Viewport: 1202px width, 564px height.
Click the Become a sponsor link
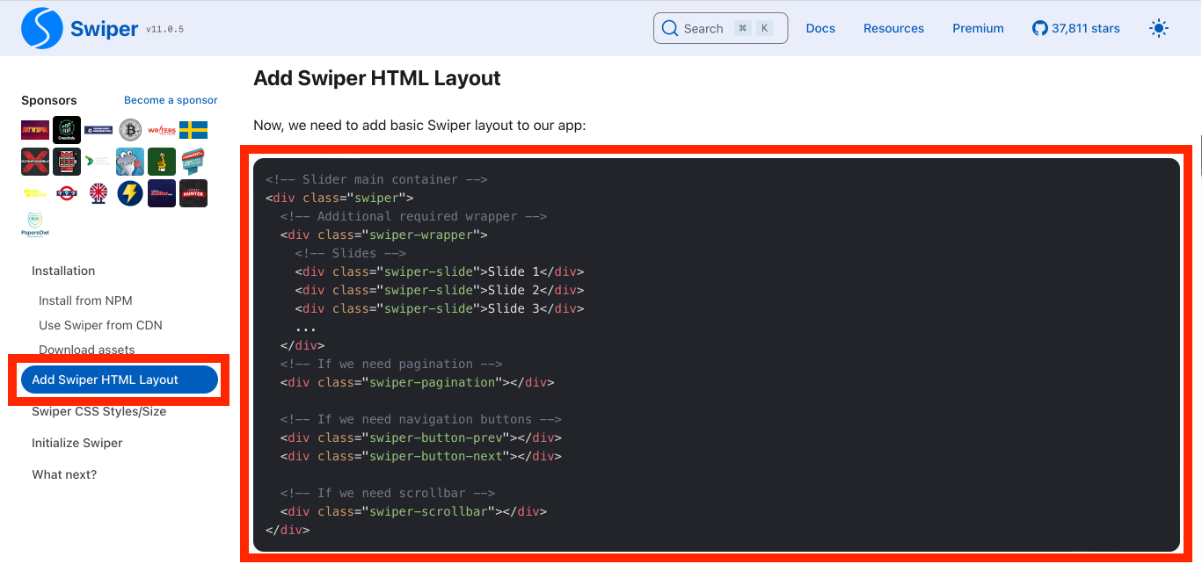(x=171, y=100)
